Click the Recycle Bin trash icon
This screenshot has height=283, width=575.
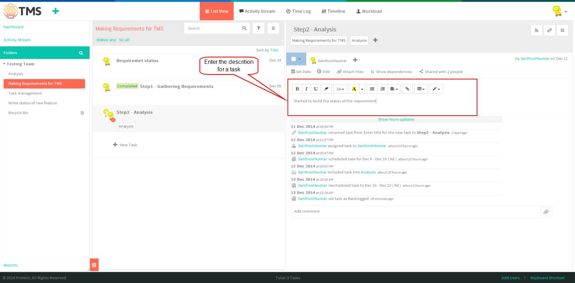82,113
